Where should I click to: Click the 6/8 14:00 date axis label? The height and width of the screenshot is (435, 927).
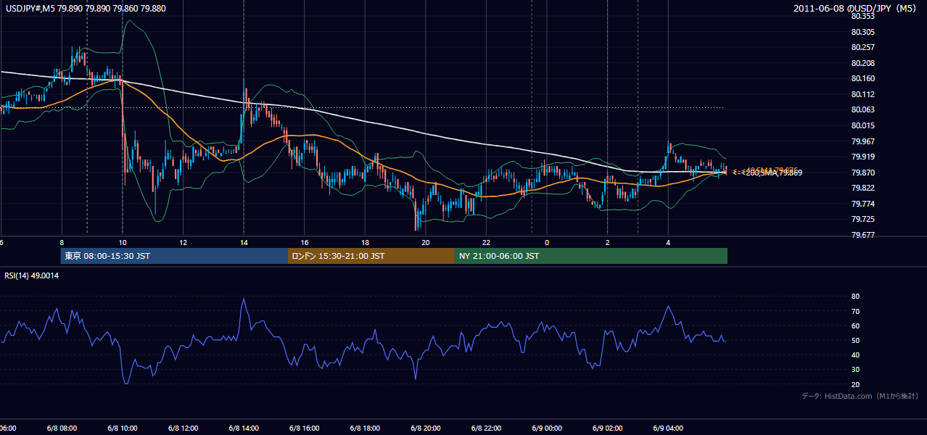pyautogui.click(x=244, y=428)
